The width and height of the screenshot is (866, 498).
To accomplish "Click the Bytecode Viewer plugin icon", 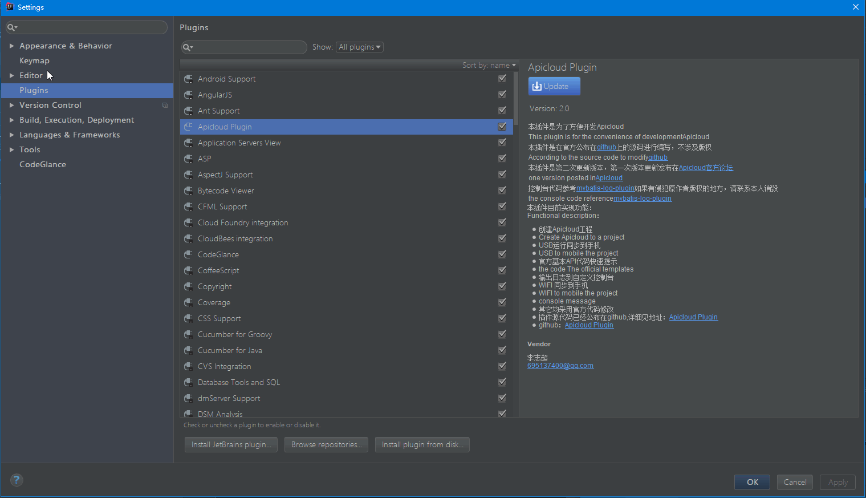I will pos(188,191).
